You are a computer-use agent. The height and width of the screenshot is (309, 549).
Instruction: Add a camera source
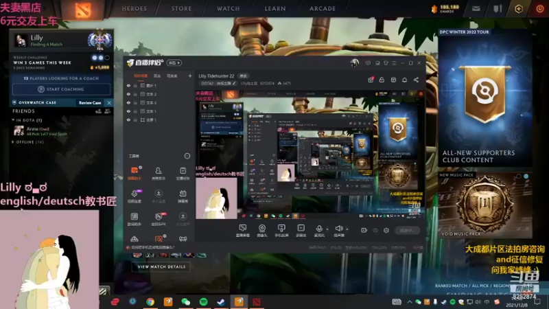pos(262,231)
